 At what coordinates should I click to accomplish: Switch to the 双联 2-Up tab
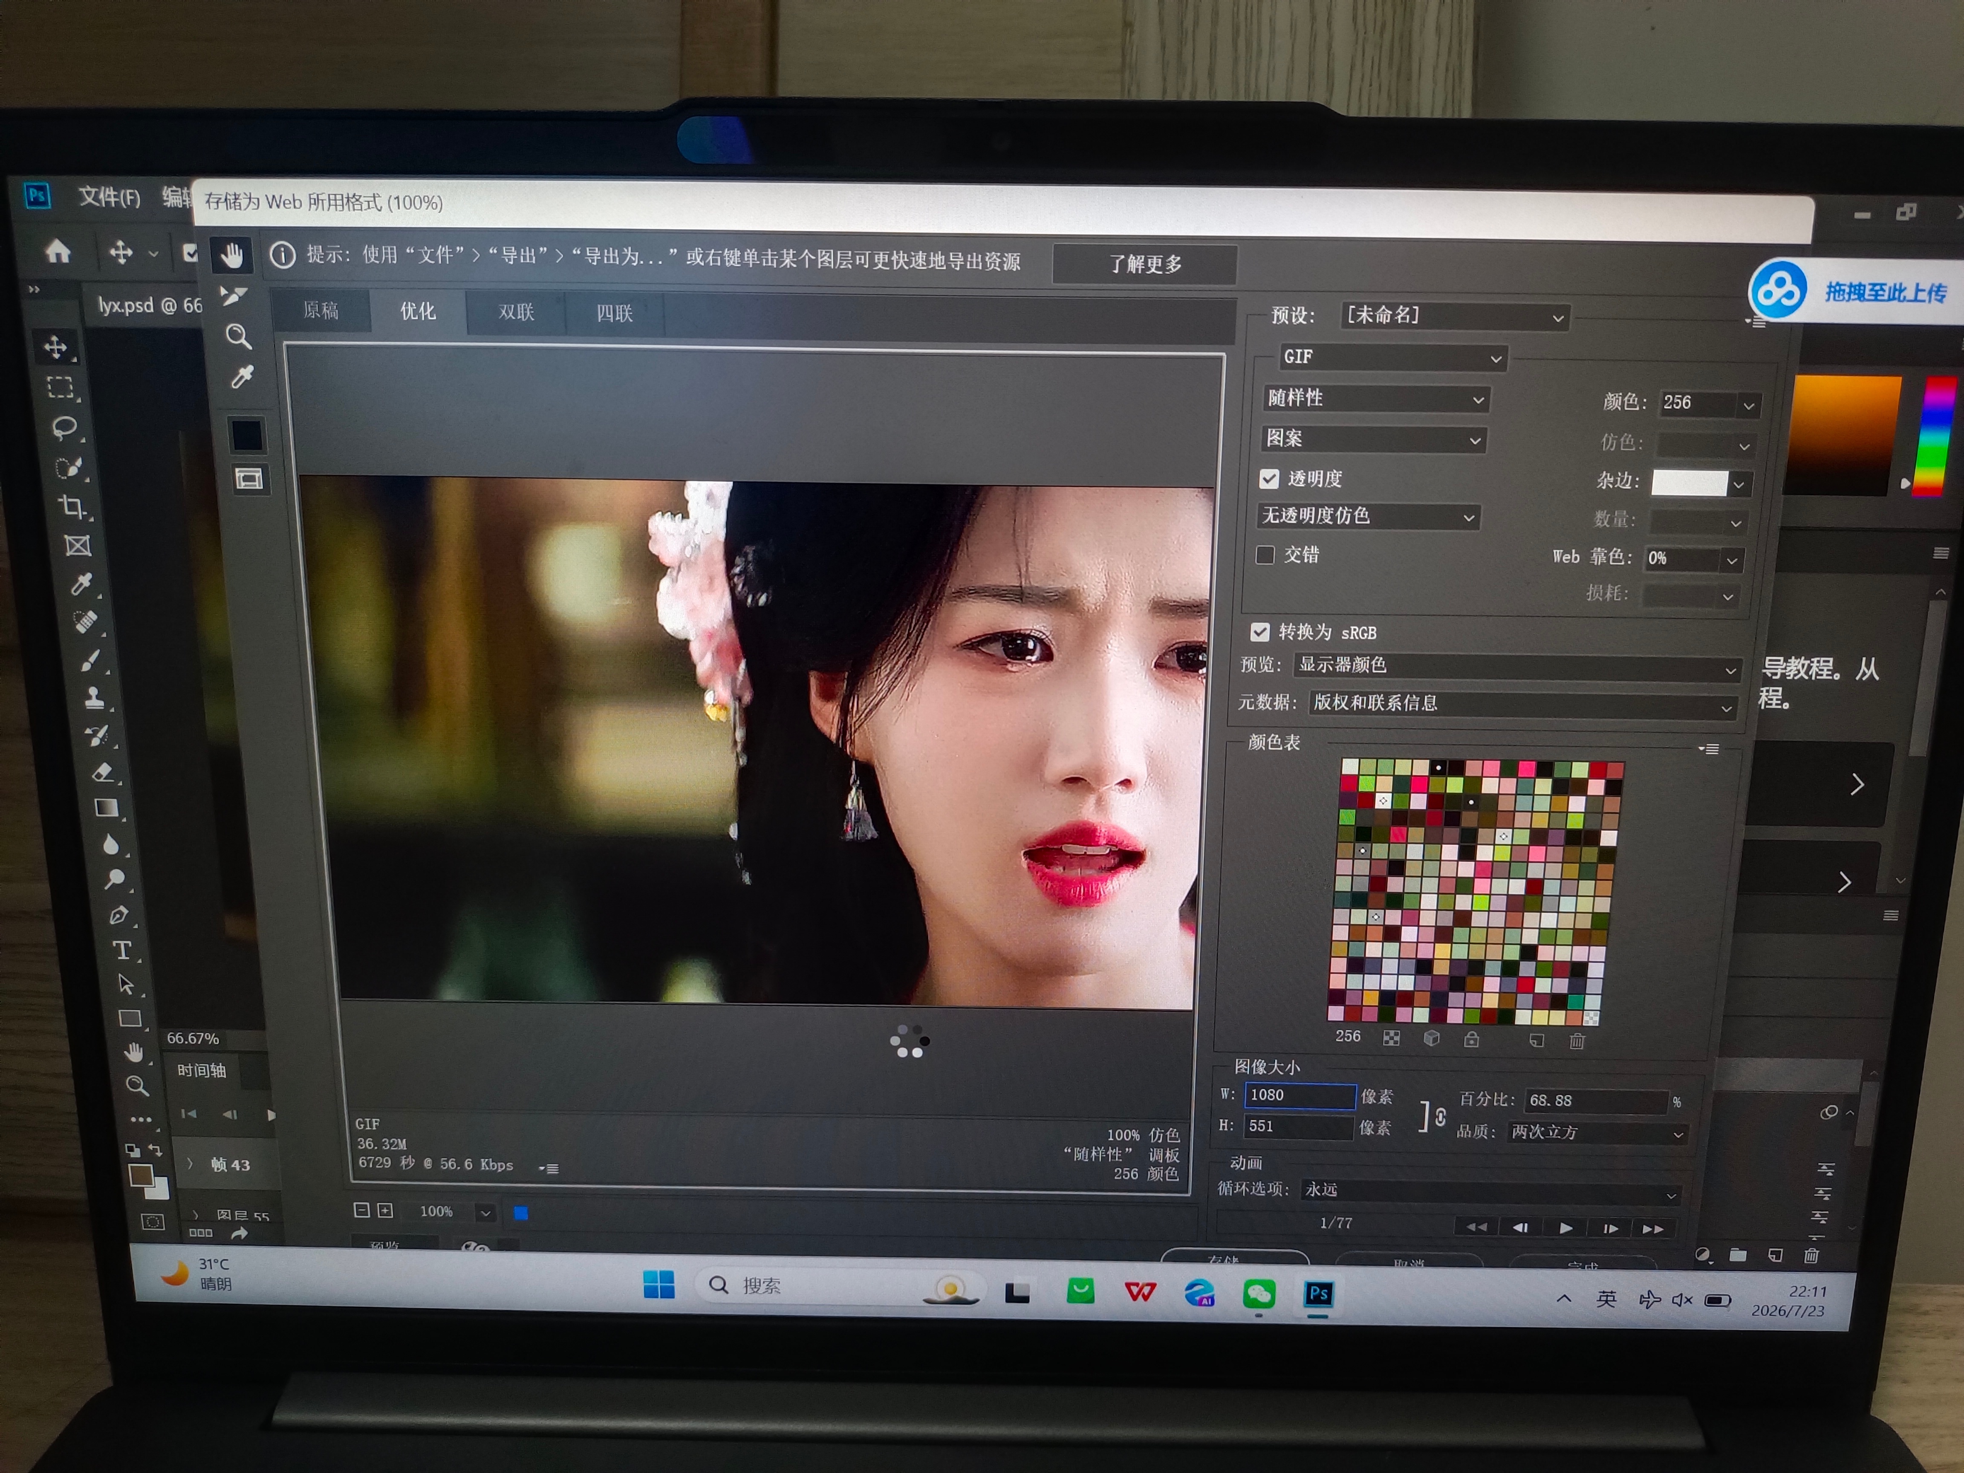point(516,312)
